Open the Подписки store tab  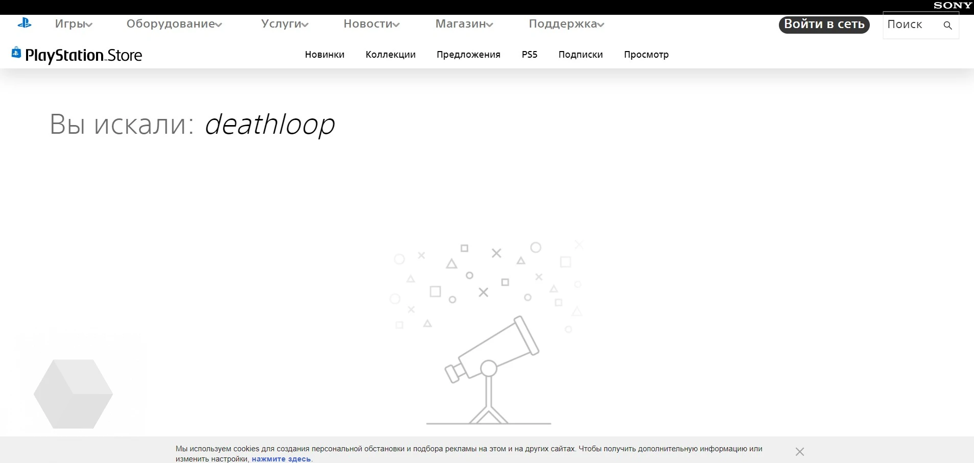click(x=581, y=55)
